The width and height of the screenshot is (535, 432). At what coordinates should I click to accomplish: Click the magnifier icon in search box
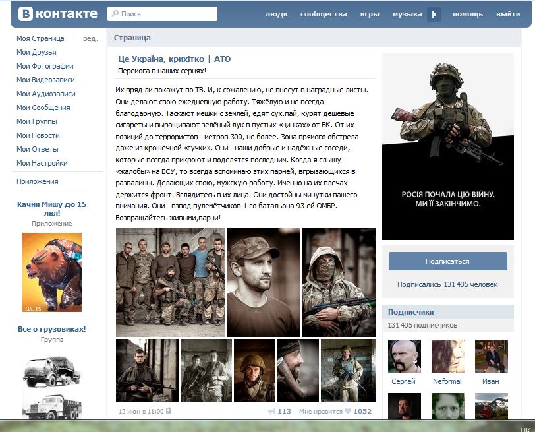click(x=115, y=14)
